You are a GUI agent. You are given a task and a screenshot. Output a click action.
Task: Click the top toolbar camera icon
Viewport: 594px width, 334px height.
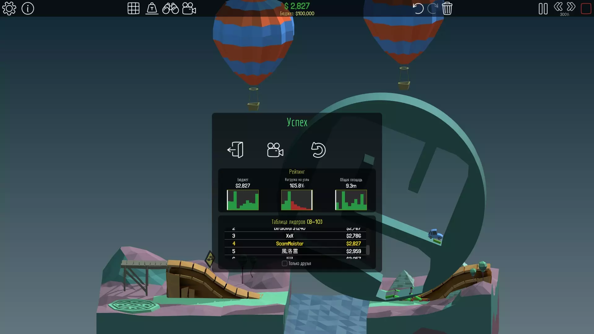(189, 8)
